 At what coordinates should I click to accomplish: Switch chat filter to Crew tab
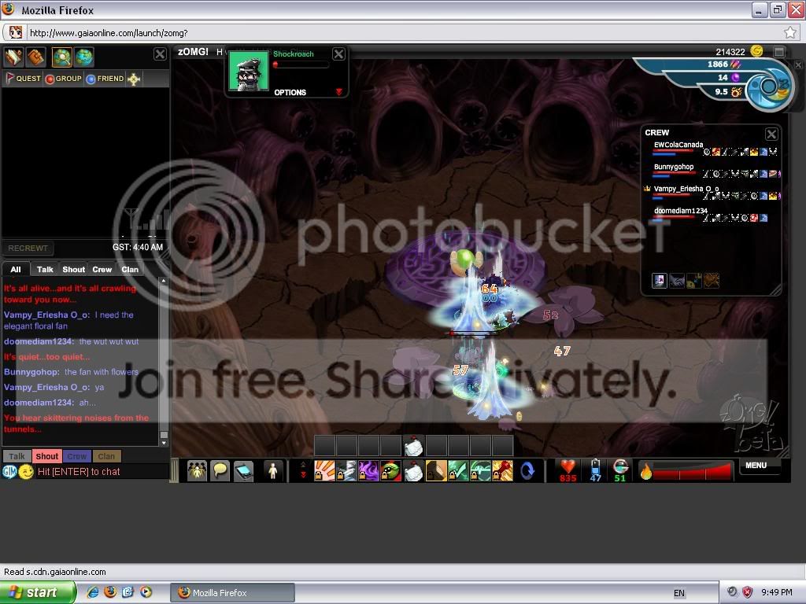(x=102, y=270)
